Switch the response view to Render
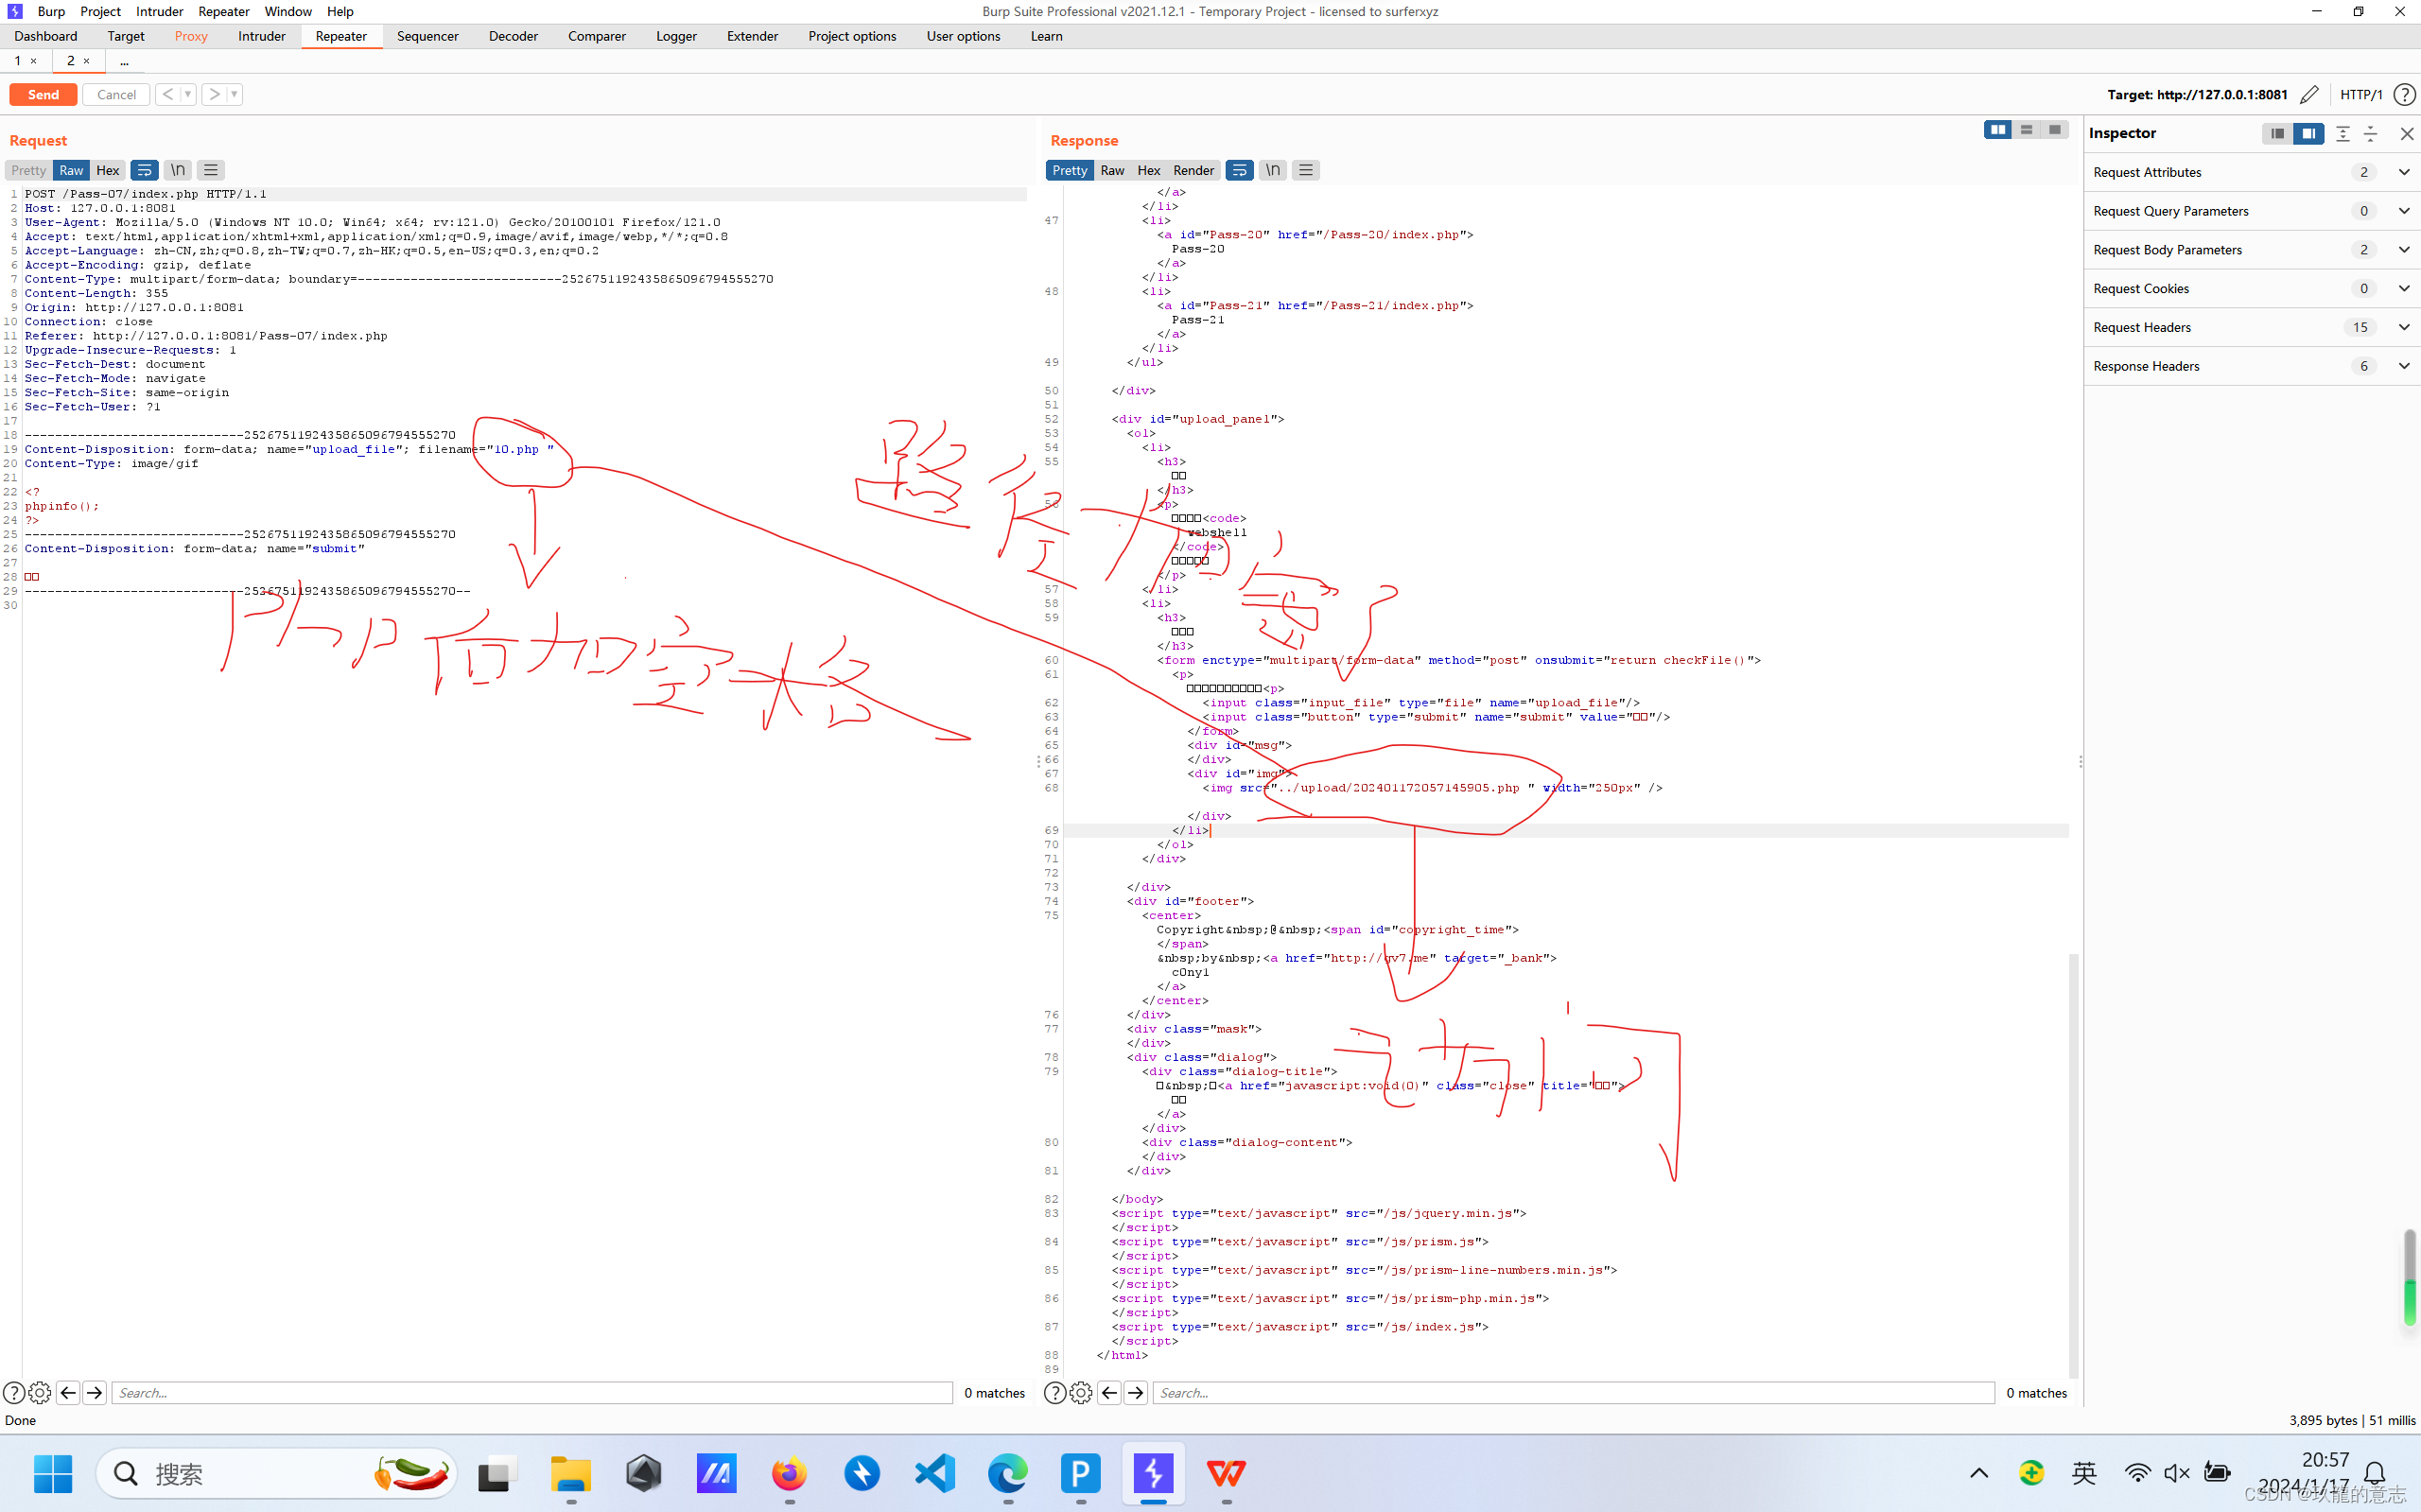The width and height of the screenshot is (2421, 1512). [1193, 170]
